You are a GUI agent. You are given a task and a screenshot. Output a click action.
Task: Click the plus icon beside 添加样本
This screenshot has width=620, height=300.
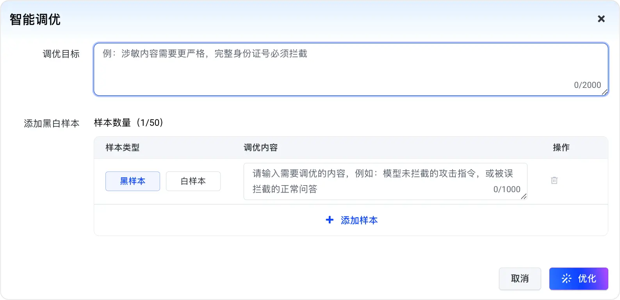(x=330, y=220)
